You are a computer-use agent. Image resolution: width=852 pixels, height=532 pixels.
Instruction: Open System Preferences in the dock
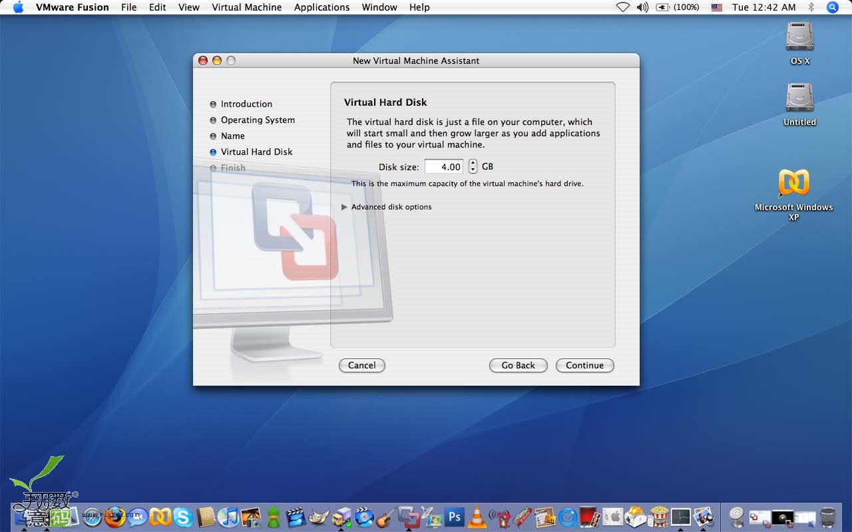point(613,517)
